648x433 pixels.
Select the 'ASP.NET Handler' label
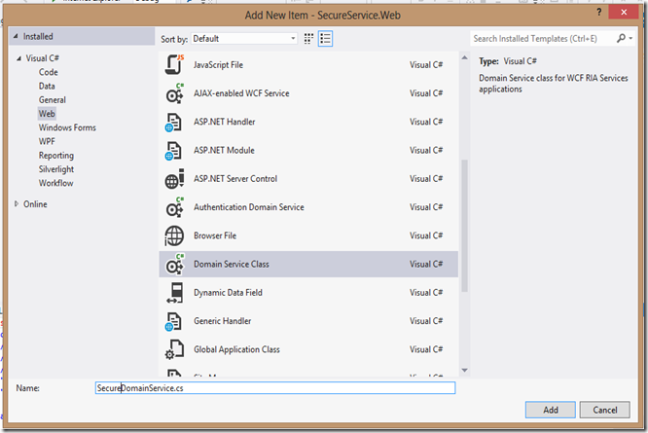pos(225,122)
